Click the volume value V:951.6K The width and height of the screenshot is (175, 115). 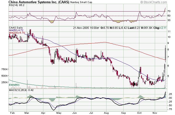click(x=147, y=28)
